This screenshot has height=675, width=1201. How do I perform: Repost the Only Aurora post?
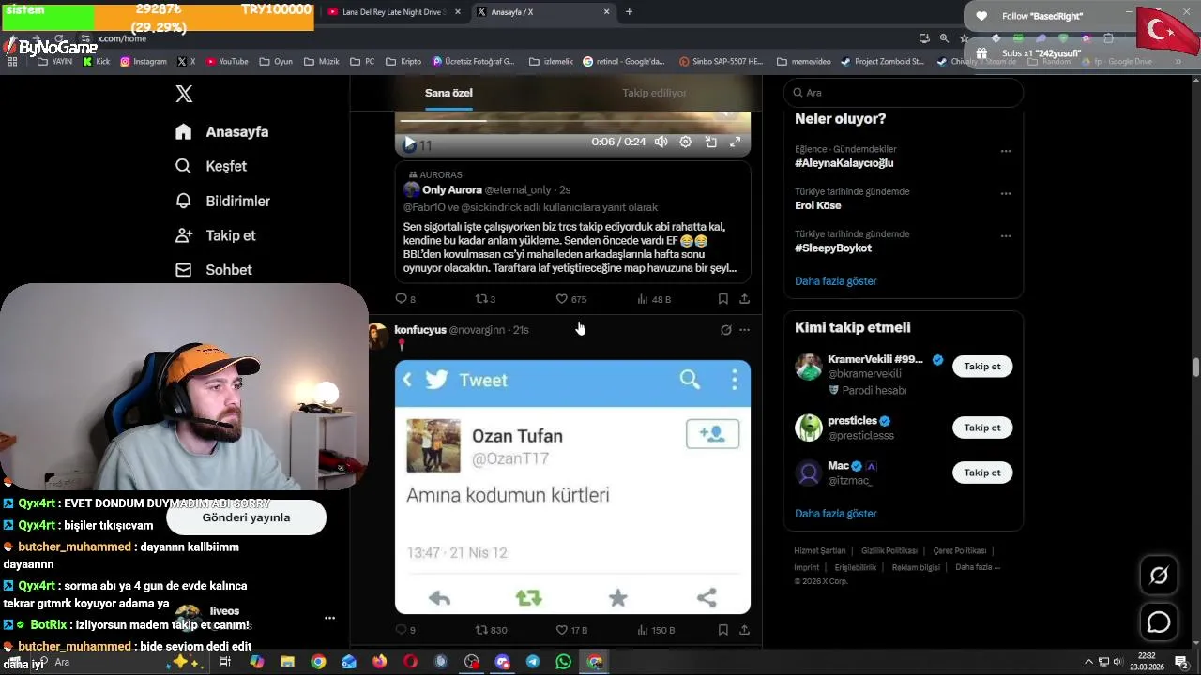[485, 299]
